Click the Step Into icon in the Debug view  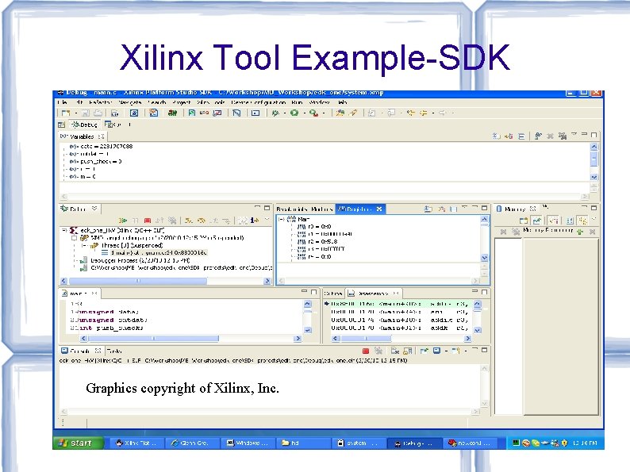[x=189, y=220]
